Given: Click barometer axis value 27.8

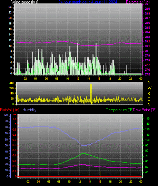Looking at the screenshot, I should (147, 60).
